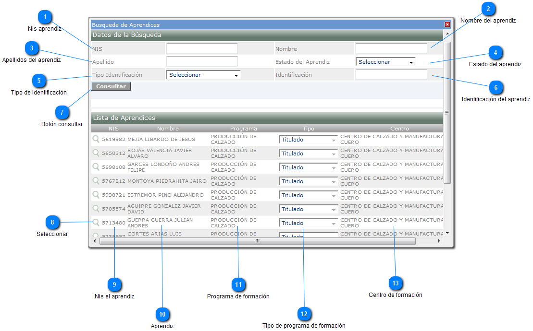This screenshot has height=331, width=533.
Task: Click the NIS column header
Action: (113, 129)
